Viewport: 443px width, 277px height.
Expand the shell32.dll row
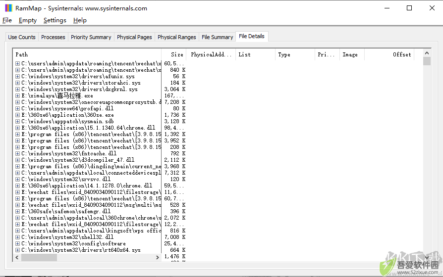tap(17, 237)
